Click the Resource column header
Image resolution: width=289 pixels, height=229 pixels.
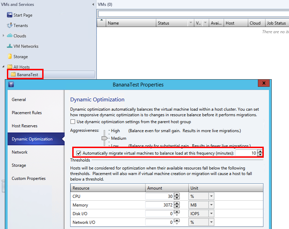(108, 188)
